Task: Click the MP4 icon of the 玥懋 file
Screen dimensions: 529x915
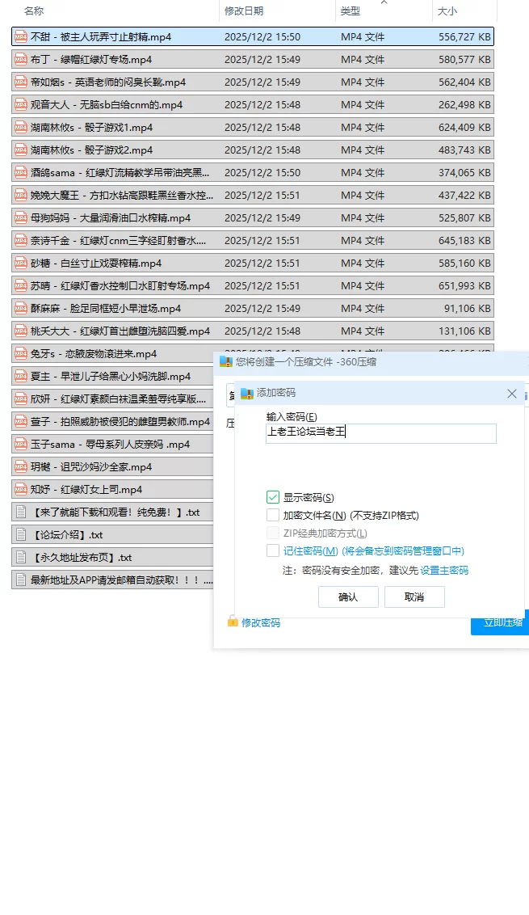Action: click(21, 467)
